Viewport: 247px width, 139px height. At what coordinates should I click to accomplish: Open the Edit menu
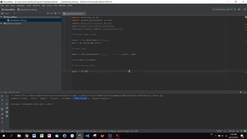7,5
